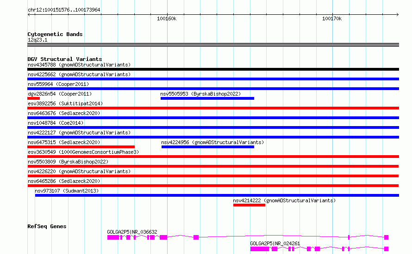Image resolution: width=412 pixels, height=254 pixels.
Task: Click the last exon of NR_024261 transcript
Action: click(x=386, y=249)
